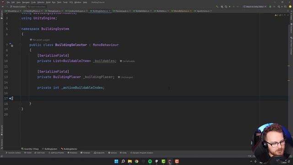293x165 pixels.
Task: Open the Build menu
Action: tap(48, 2)
